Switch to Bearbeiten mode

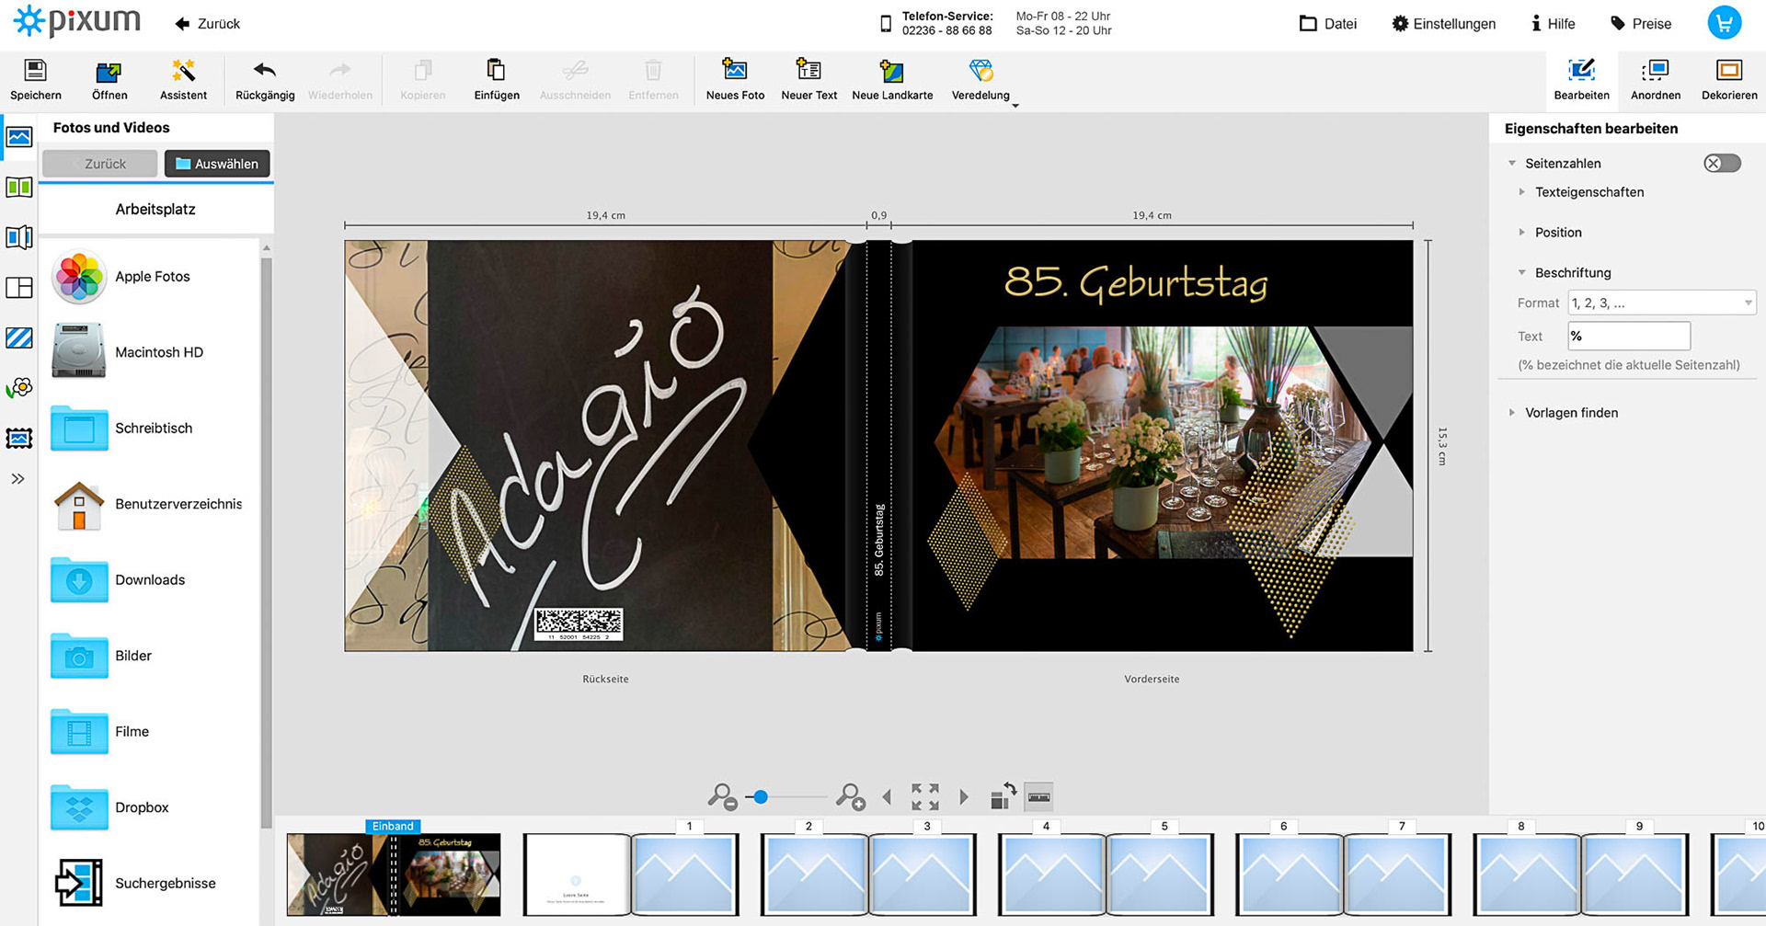(1581, 79)
